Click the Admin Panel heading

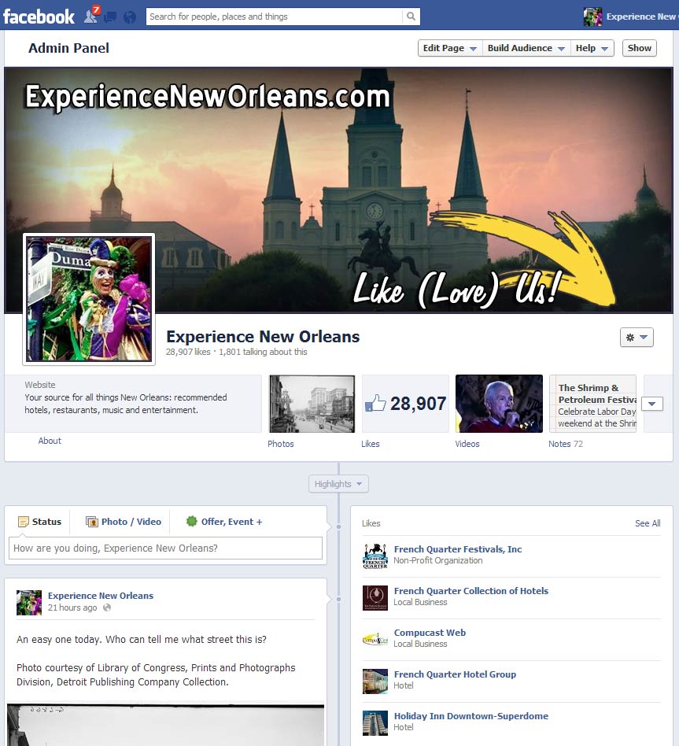coord(68,48)
